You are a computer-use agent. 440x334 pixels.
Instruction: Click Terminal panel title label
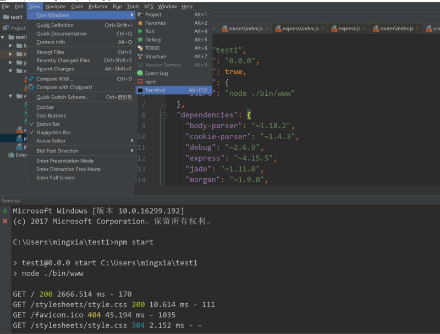coord(10,200)
